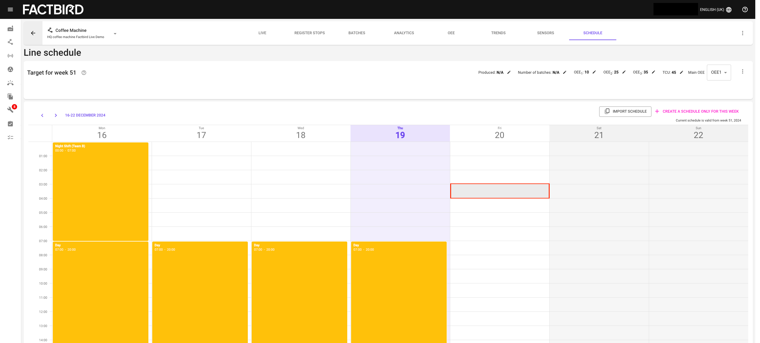
Task: Click the Sun 22 day header
Action: pos(698,133)
